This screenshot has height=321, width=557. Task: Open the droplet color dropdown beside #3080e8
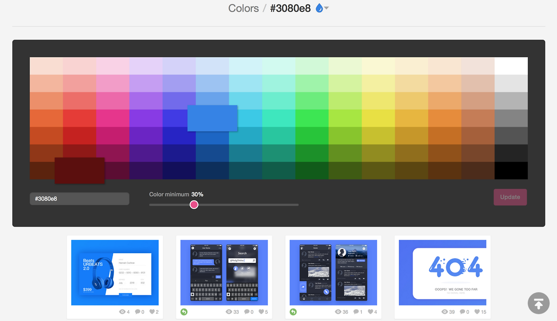coord(322,8)
